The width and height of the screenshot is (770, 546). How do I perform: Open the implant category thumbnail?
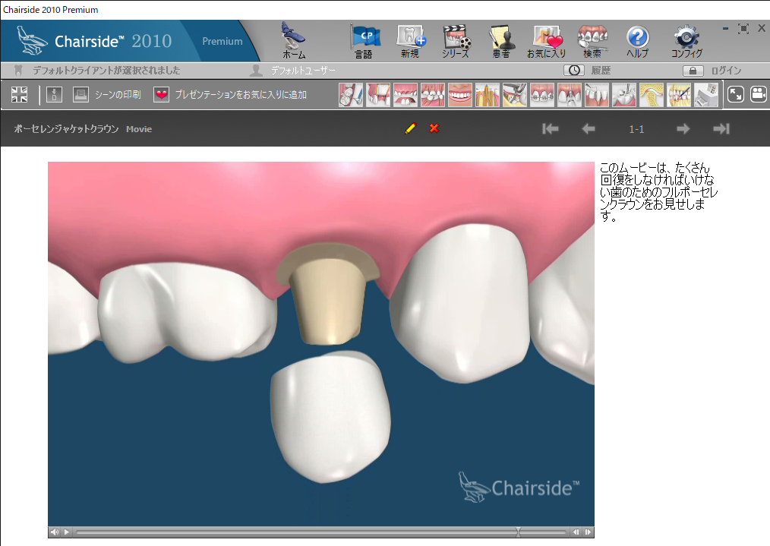[570, 95]
